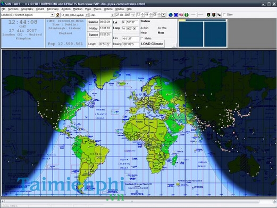Click the LOAD Climate button

pos(152,44)
